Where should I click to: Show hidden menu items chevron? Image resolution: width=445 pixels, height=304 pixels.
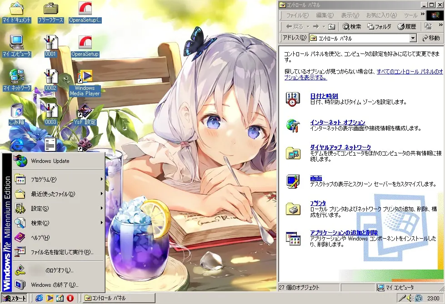pos(423,14)
